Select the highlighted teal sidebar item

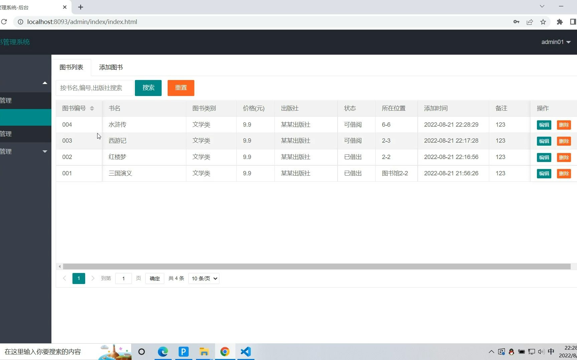click(26, 117)
